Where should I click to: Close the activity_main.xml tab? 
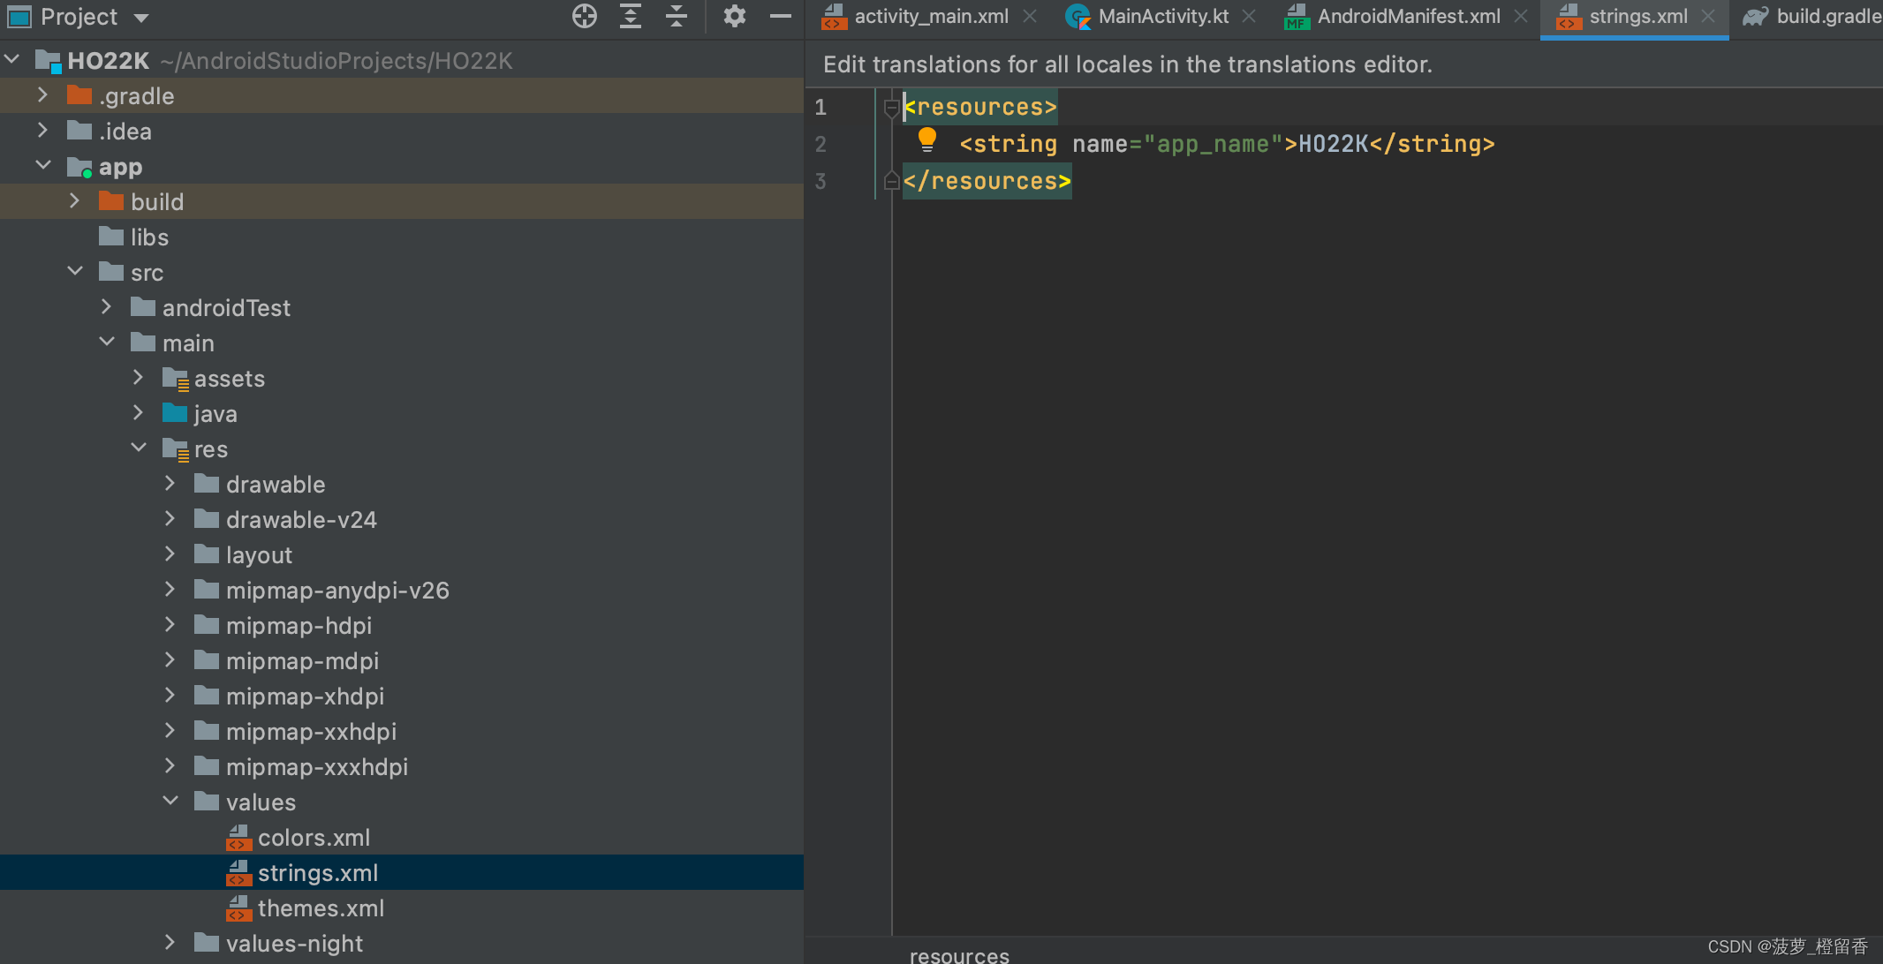[1030, 16]
